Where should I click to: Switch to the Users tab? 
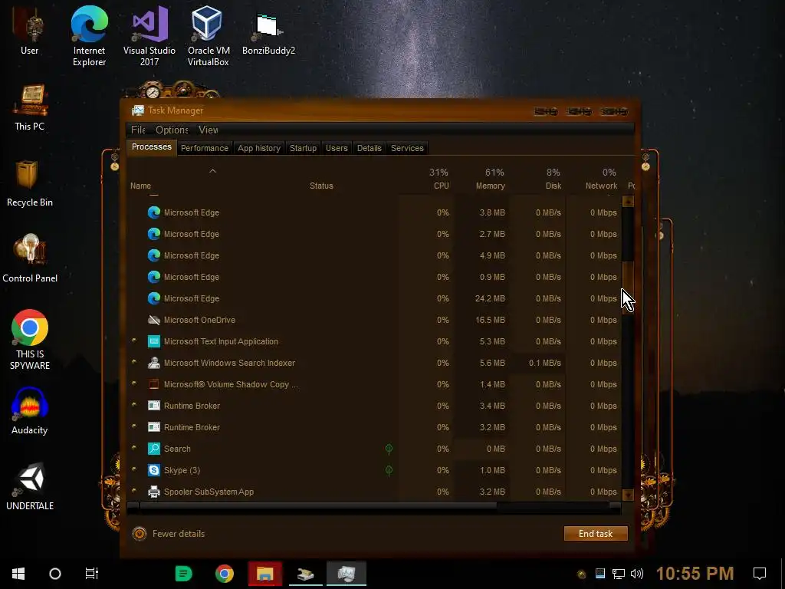(x=337, y=148)
